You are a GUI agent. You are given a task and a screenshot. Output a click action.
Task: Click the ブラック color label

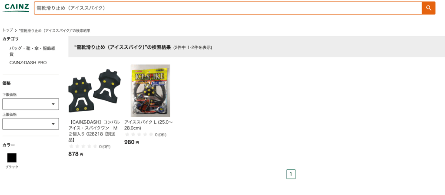click(x=12, y=167)
